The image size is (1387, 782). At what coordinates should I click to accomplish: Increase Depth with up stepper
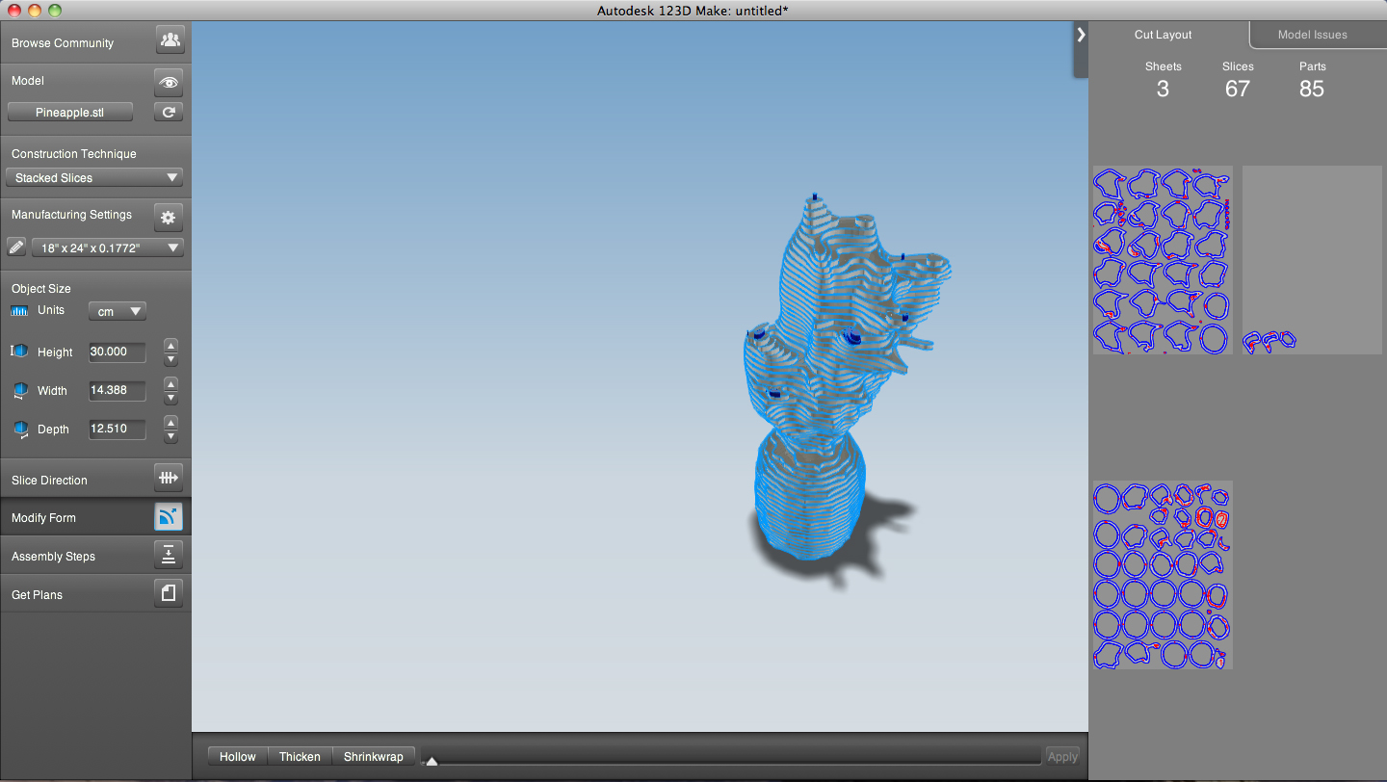tap(170, 422)
